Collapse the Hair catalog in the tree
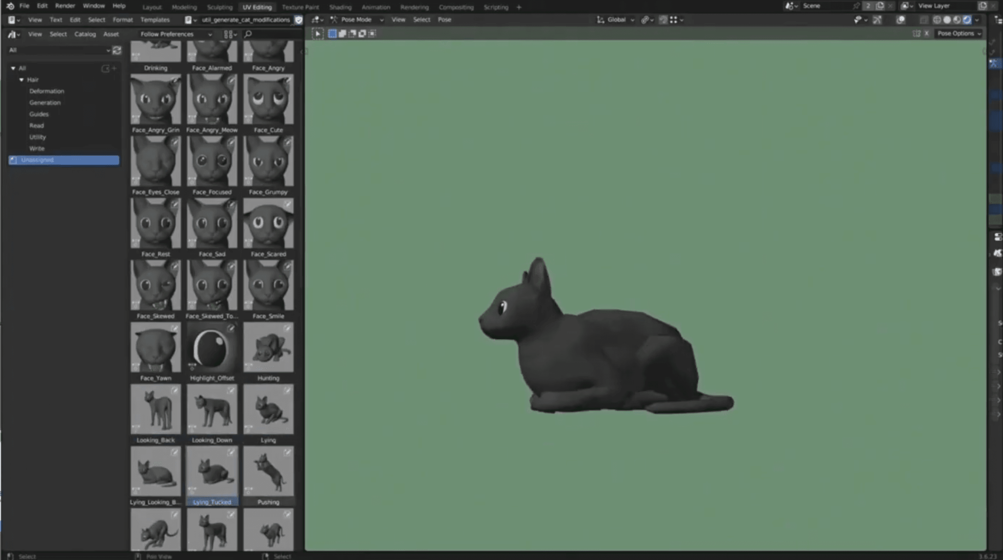 [x=22, y=79]
